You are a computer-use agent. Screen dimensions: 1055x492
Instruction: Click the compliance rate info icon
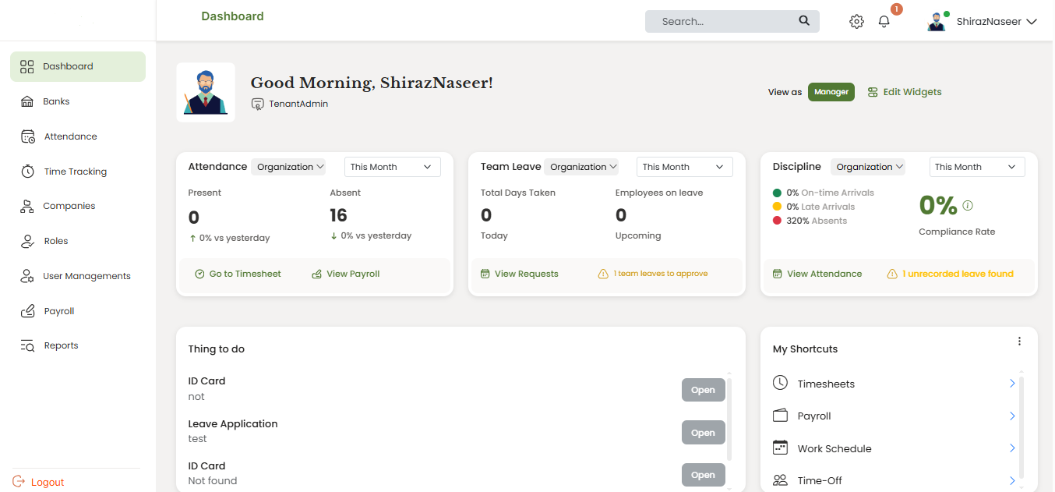(968, 206)
